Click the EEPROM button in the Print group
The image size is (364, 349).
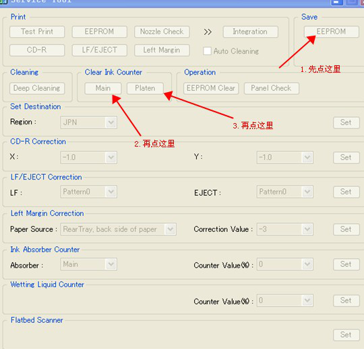click(x=99, y=32)
